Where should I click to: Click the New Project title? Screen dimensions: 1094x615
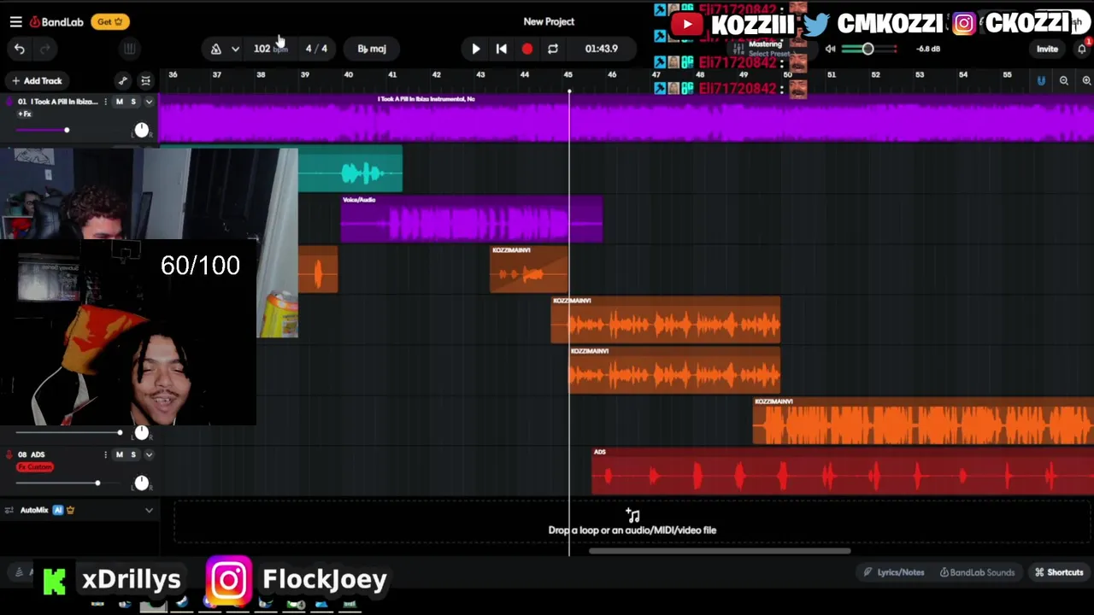tap(549, 21)
